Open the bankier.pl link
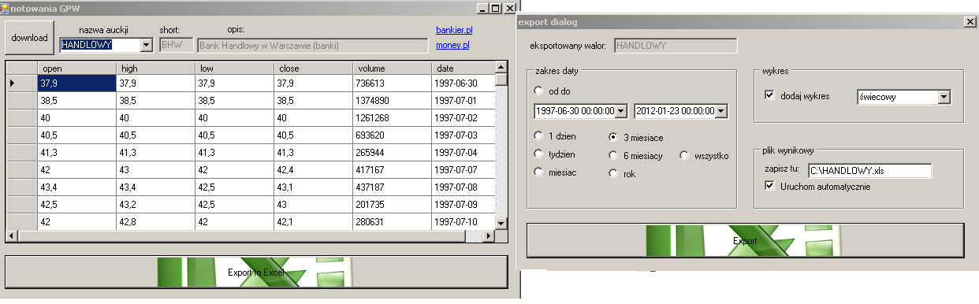This screenshot has width=979, height=304. (454, 29)
